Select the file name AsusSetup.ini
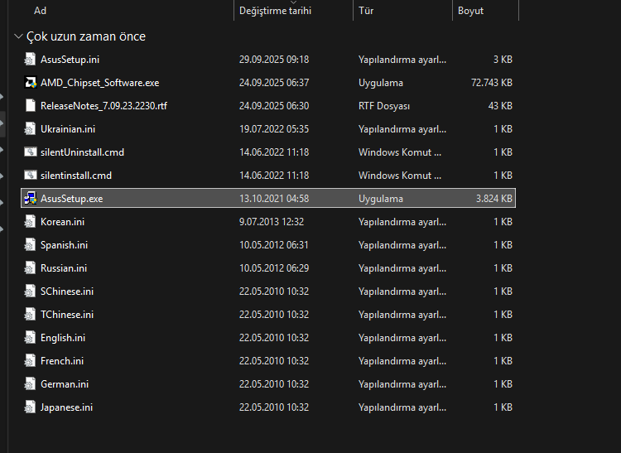 (70, 60)
